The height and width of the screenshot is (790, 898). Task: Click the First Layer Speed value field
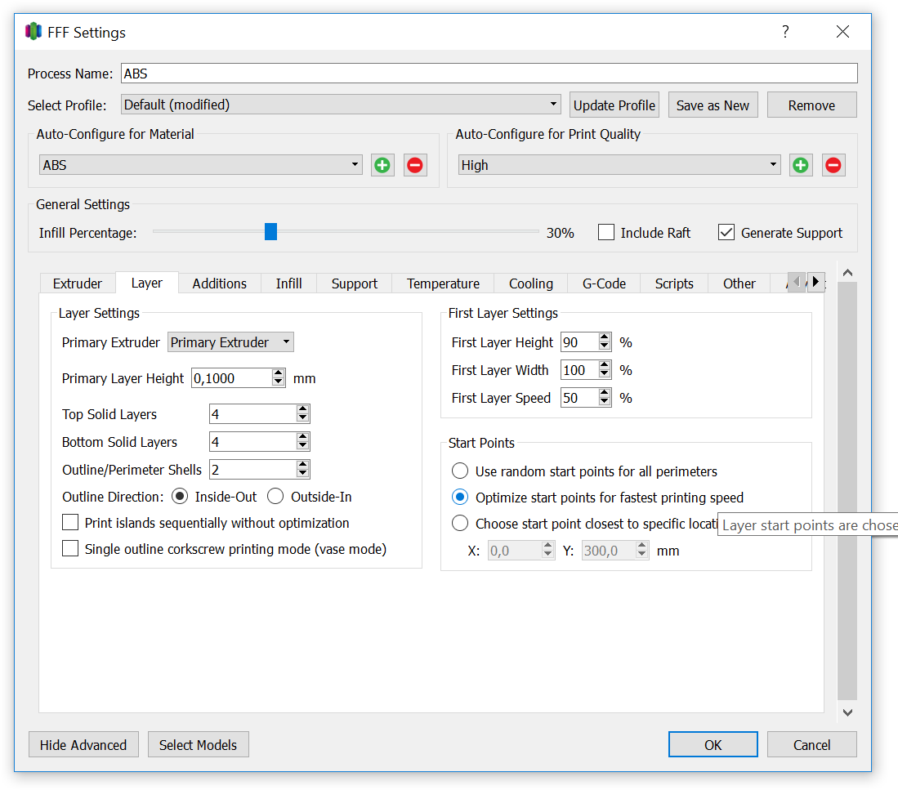[579, 397]
